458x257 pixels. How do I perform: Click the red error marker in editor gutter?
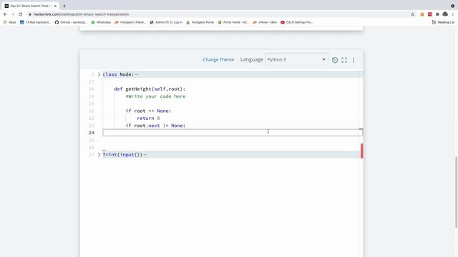click(361, 151)
